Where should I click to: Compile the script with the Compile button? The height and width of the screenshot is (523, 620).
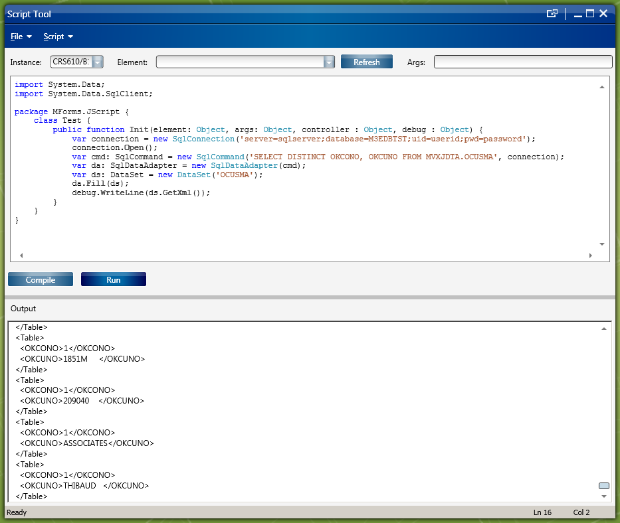41,280
